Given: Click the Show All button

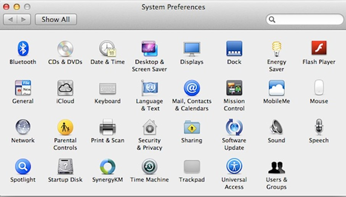Looking at the screenshot, I should tap(56, 19).
